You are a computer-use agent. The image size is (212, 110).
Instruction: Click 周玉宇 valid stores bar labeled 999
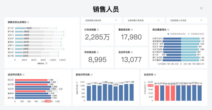[x=172, y=47]
